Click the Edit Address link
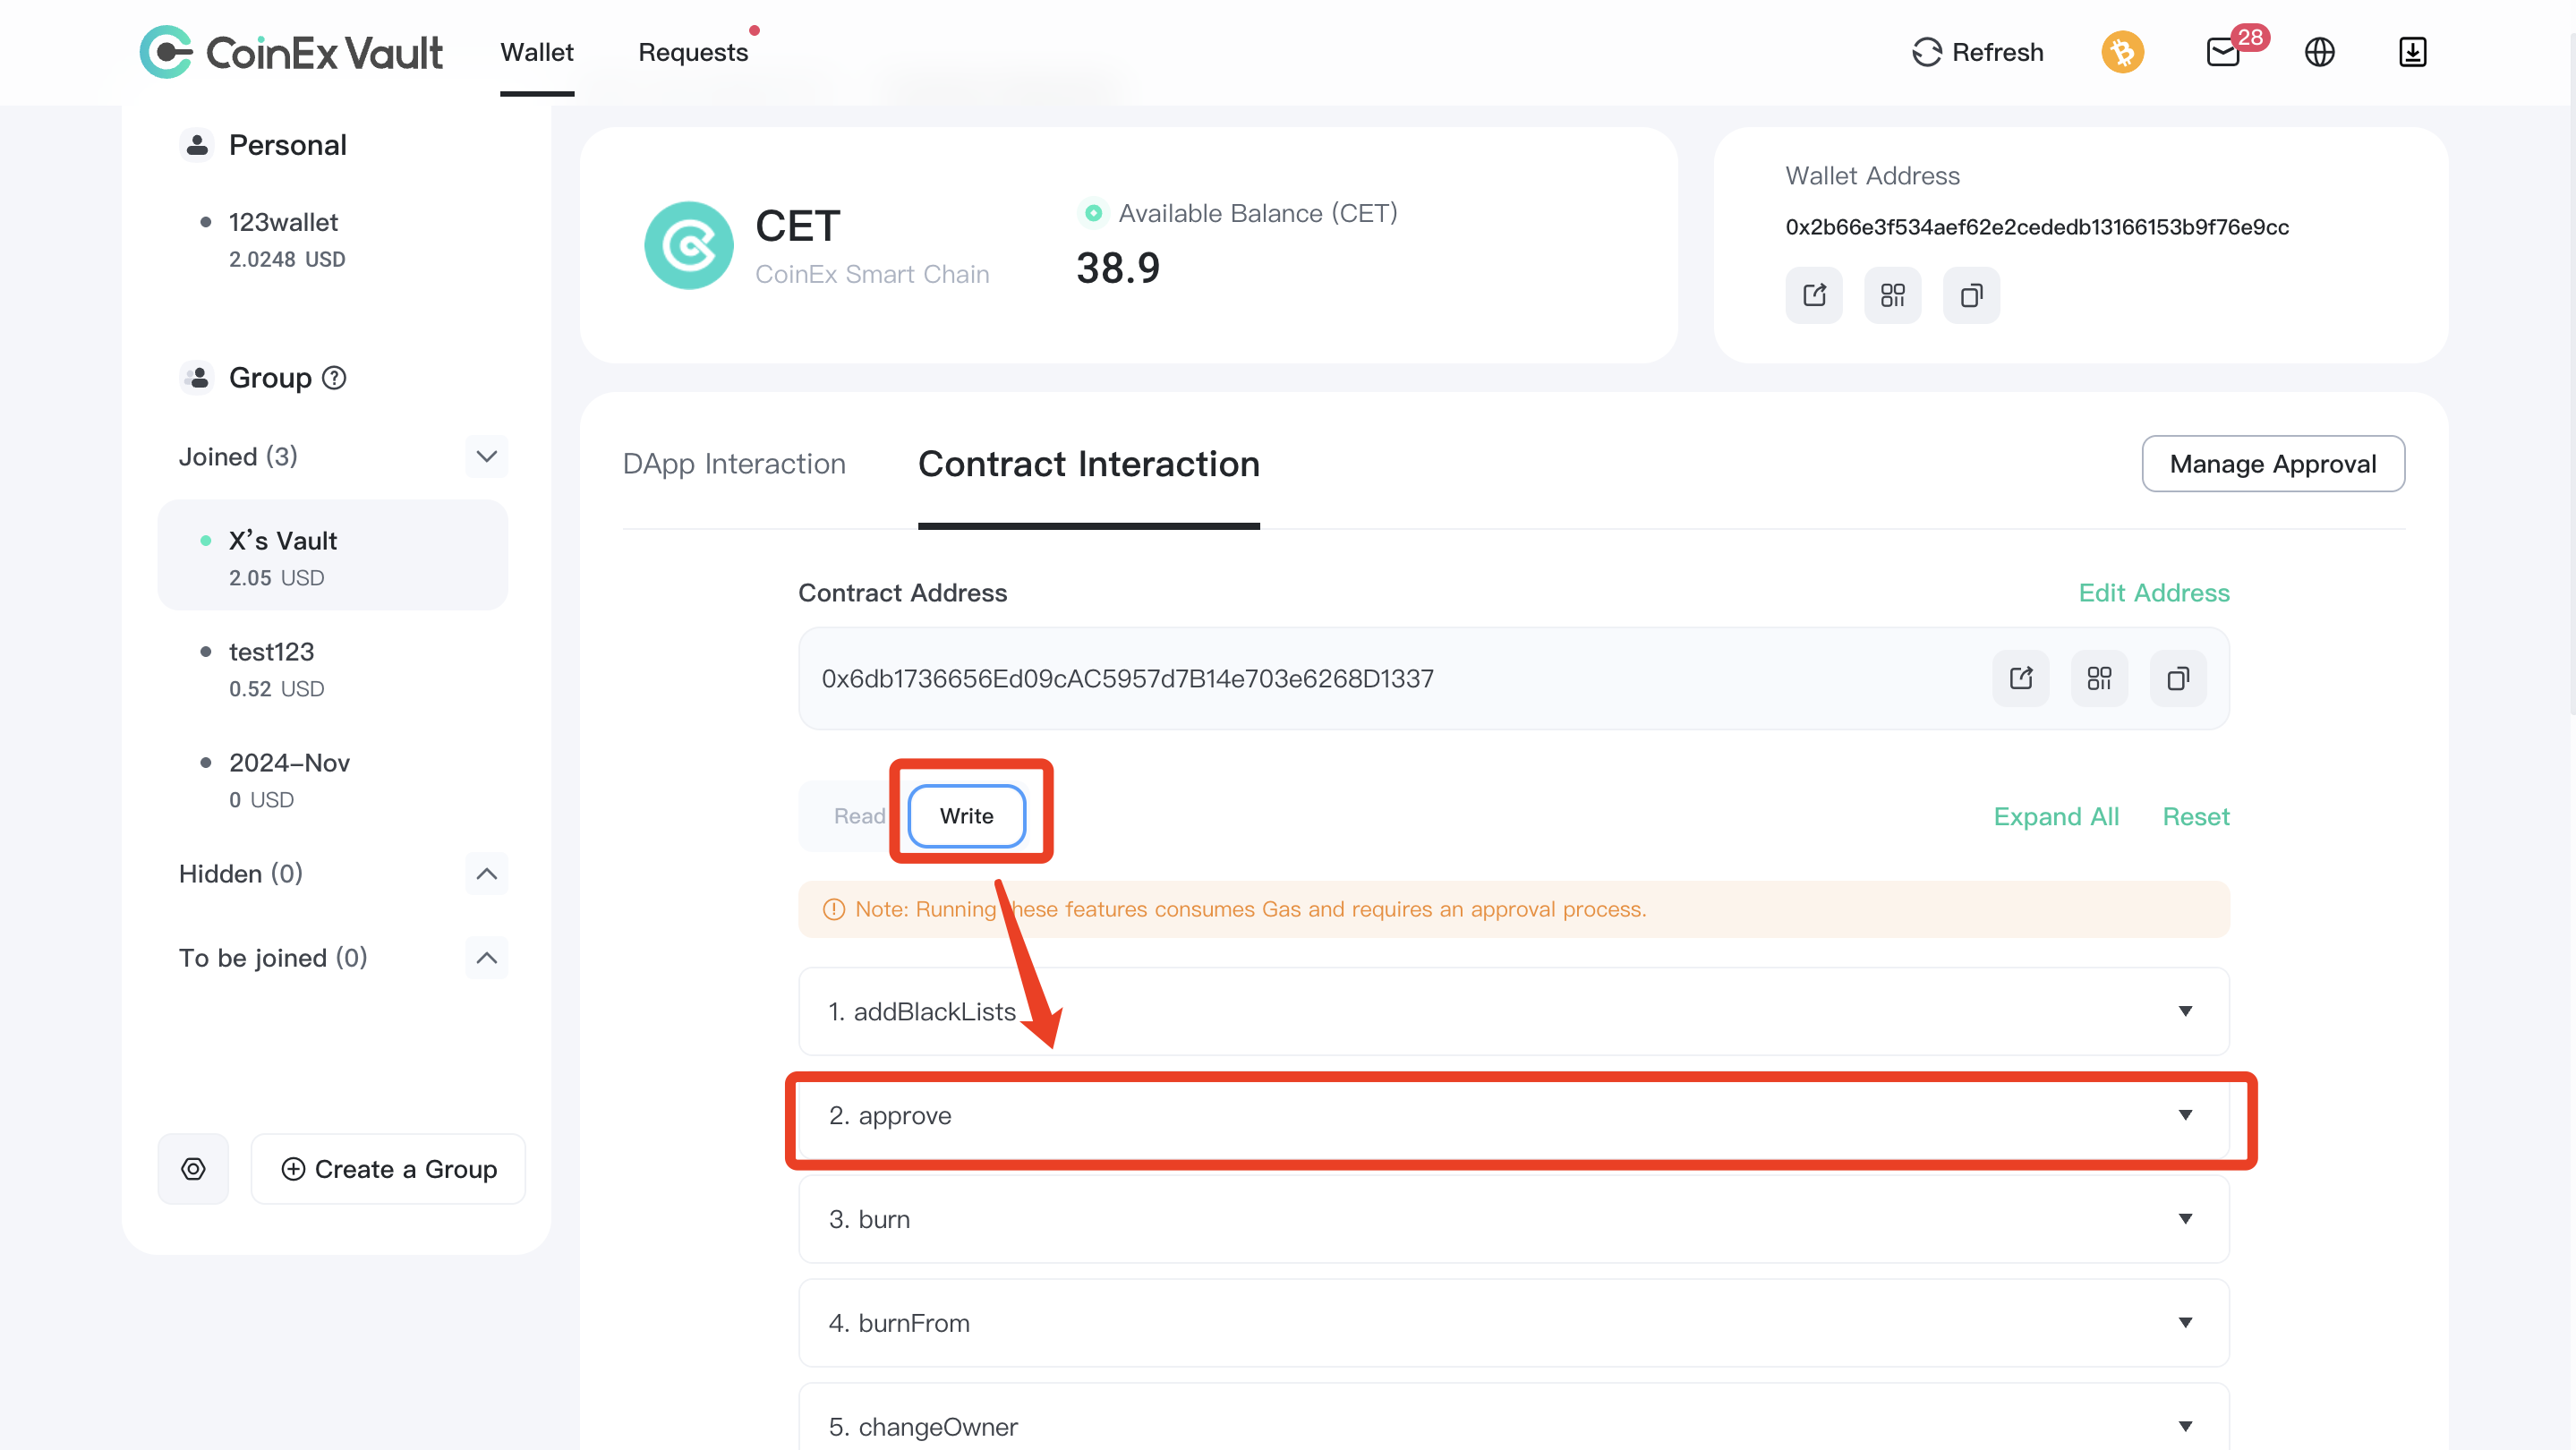 pos(2154,593)
